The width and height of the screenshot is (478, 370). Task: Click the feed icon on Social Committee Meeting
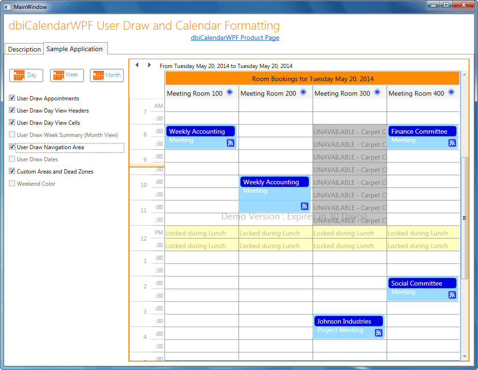coord(452,294)
